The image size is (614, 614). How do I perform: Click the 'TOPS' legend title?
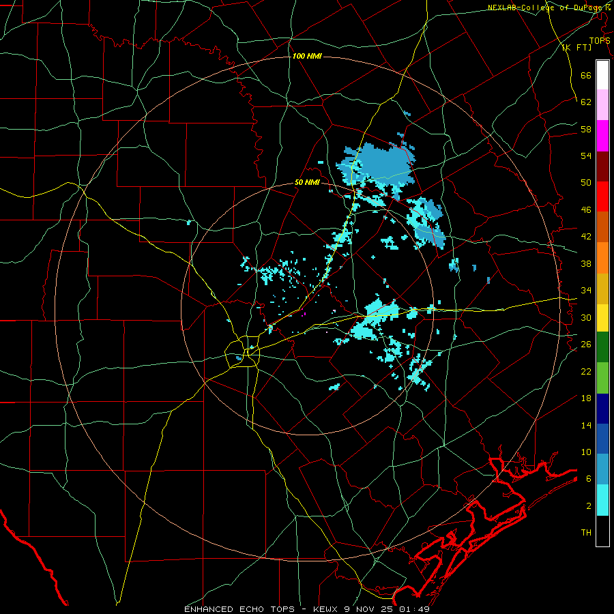click(x=600, y=40)
